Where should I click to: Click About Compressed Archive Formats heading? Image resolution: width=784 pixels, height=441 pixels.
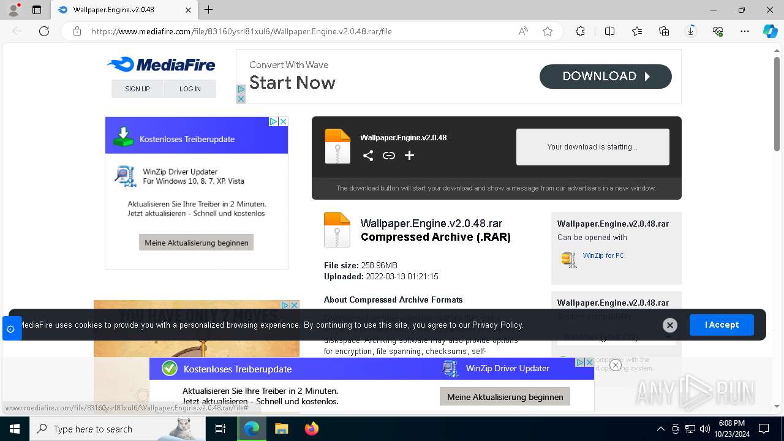[x=393, y=300]
